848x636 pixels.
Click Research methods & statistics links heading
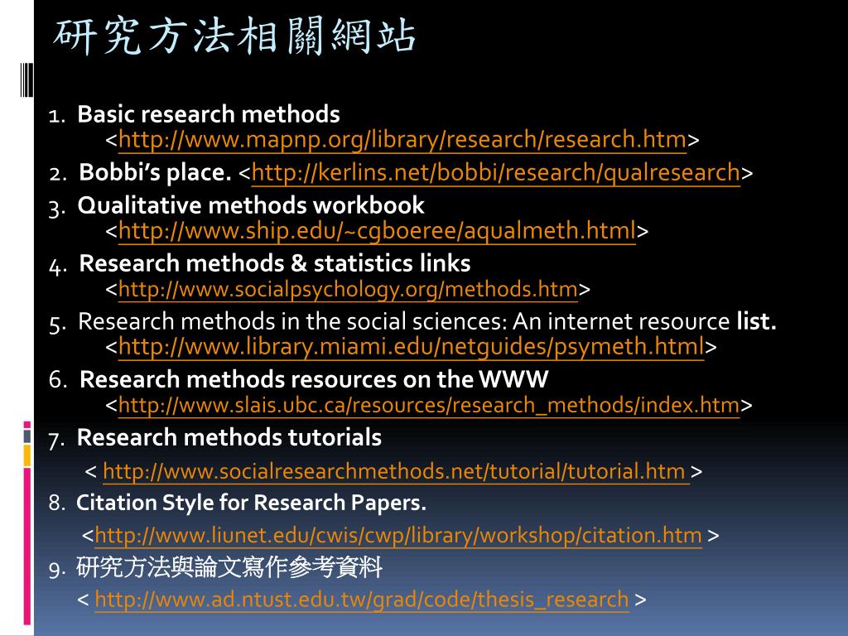[275, 263]
